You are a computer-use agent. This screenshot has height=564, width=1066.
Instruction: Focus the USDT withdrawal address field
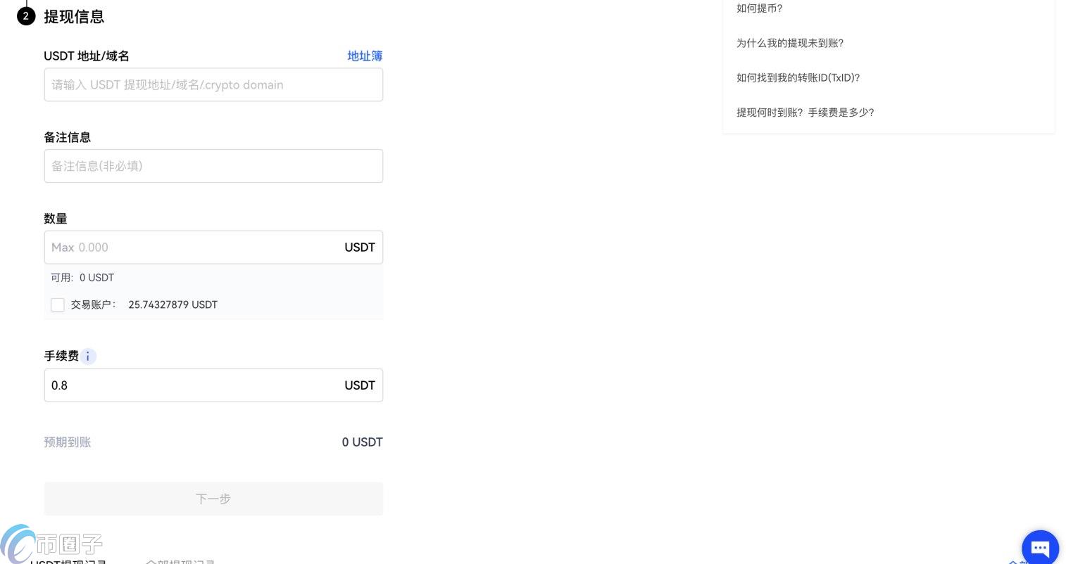pyautogui.click(x=213, y=85)
